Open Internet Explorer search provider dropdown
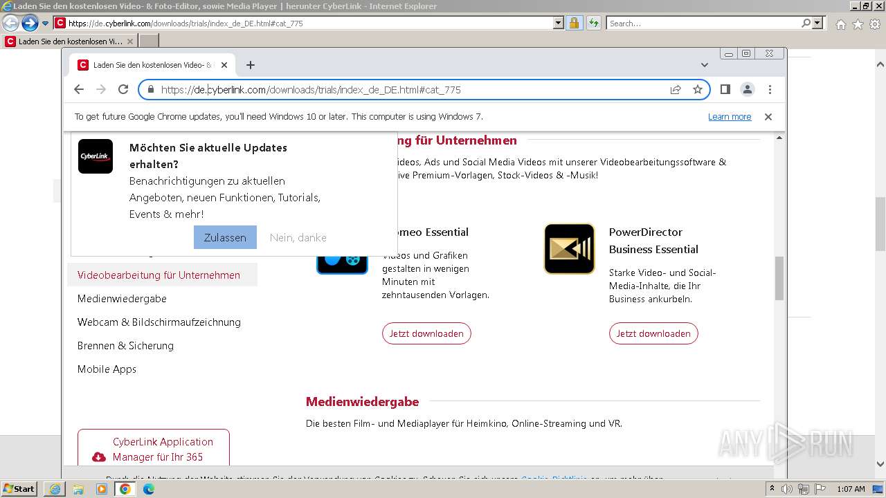Screen dimensions: 886x498 click(818, 24)
